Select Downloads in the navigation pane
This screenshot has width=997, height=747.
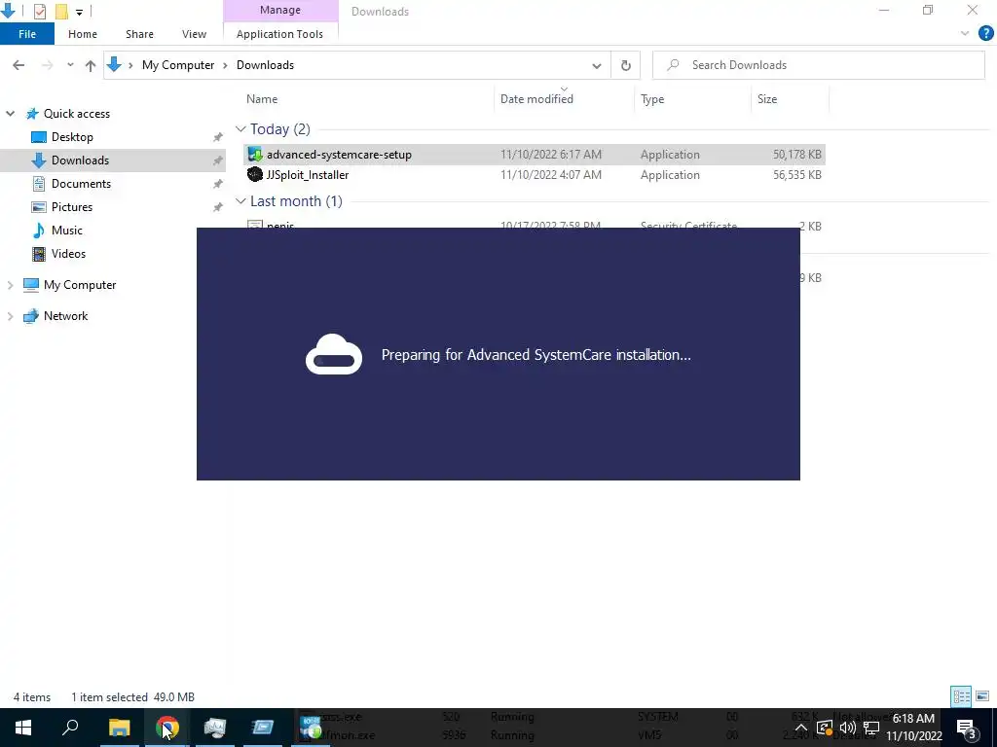point(80,160)
